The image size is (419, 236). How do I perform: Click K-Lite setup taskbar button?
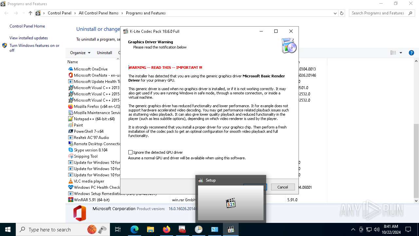pos(231,229)
